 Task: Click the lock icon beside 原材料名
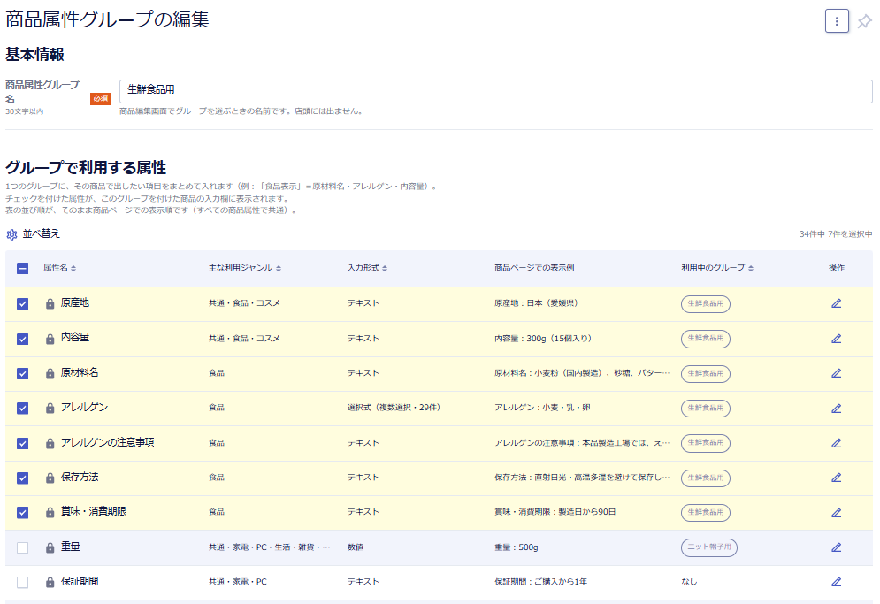(x=50, y=373)
